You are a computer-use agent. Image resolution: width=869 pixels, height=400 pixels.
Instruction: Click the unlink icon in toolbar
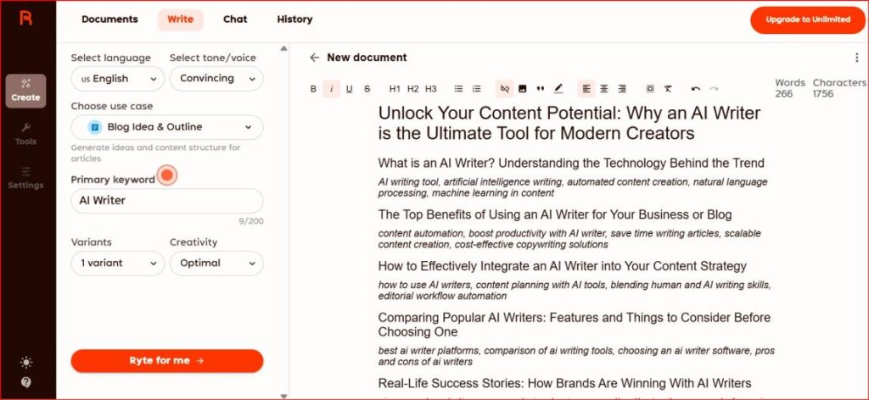coord(504,88)
